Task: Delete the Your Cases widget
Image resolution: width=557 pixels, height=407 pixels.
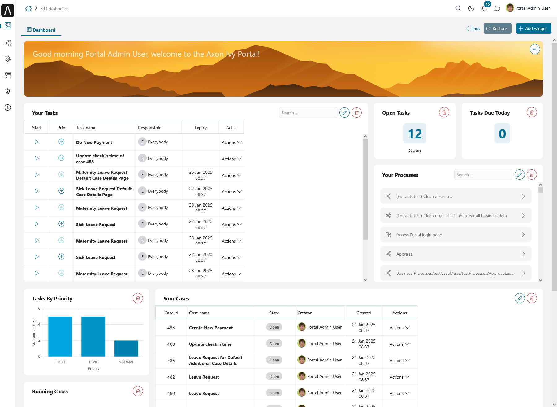Action: (532, 298)
